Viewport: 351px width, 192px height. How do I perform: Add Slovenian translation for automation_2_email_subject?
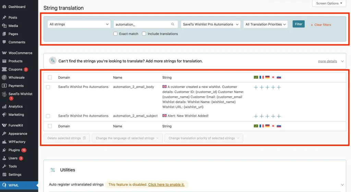[279, 116]
